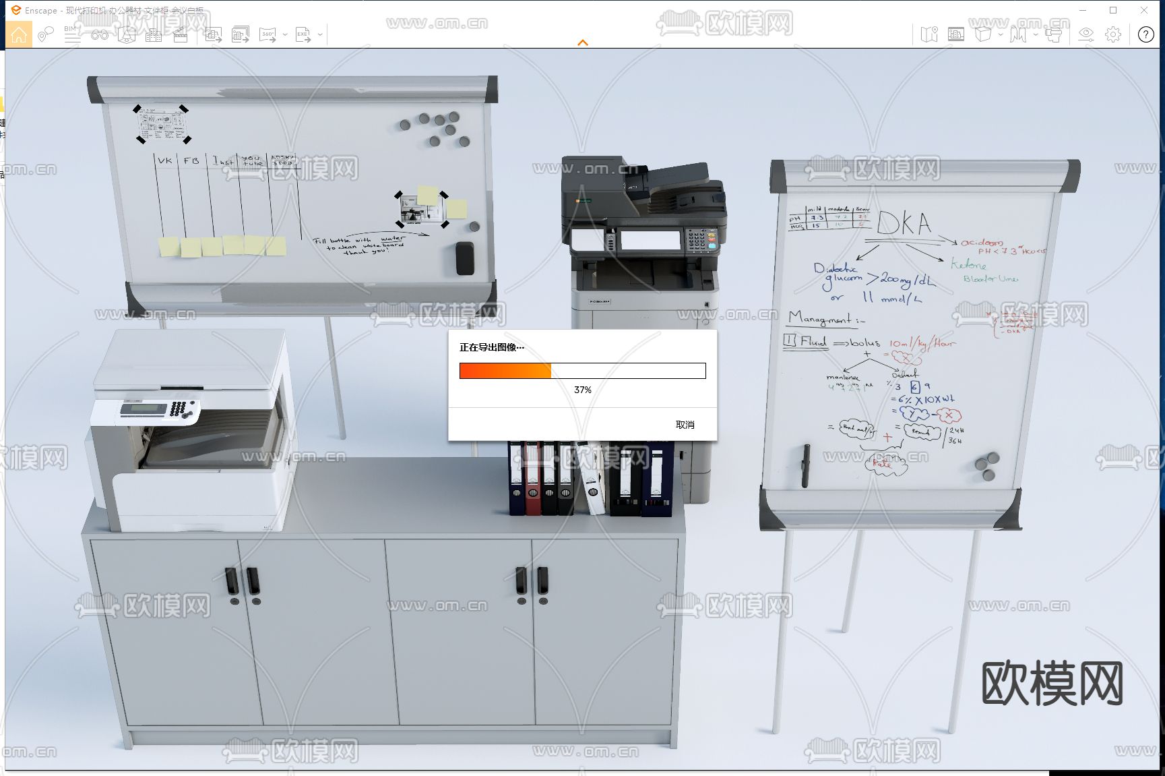Expand the render style cube dropdown
The width and height of the screenshot is (1165, 776).
(x=1001, y=34)
